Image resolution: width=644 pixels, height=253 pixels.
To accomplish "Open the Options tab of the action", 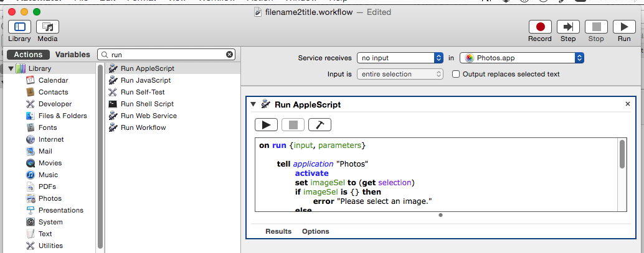I will point(315,231).
